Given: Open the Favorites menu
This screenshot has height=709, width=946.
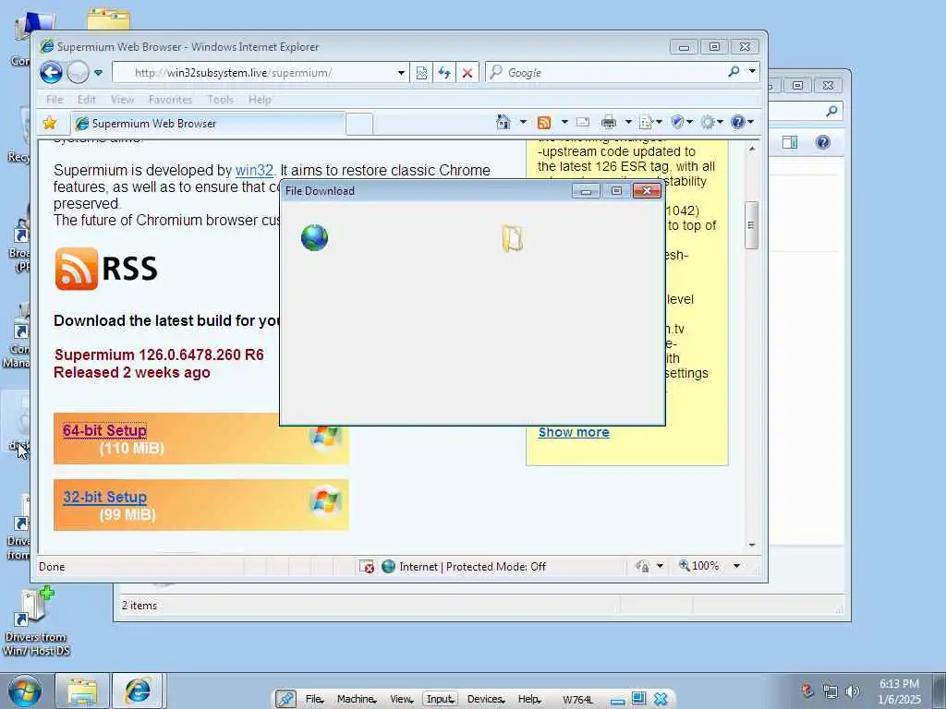Looking at the screenshot, I should [x=170, y=100].
